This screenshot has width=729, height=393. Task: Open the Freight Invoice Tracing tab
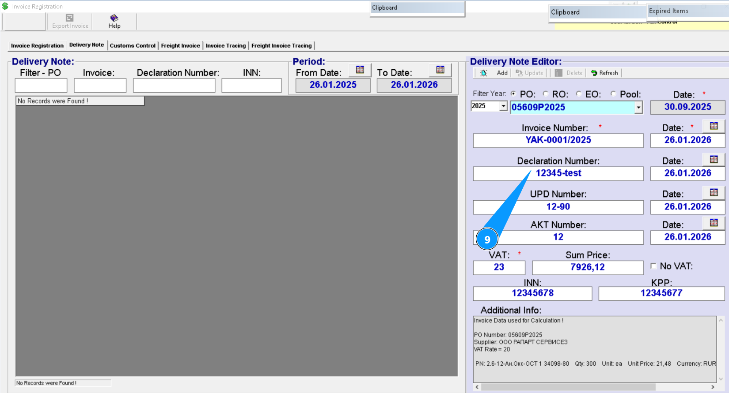click(x=281, y=45)
